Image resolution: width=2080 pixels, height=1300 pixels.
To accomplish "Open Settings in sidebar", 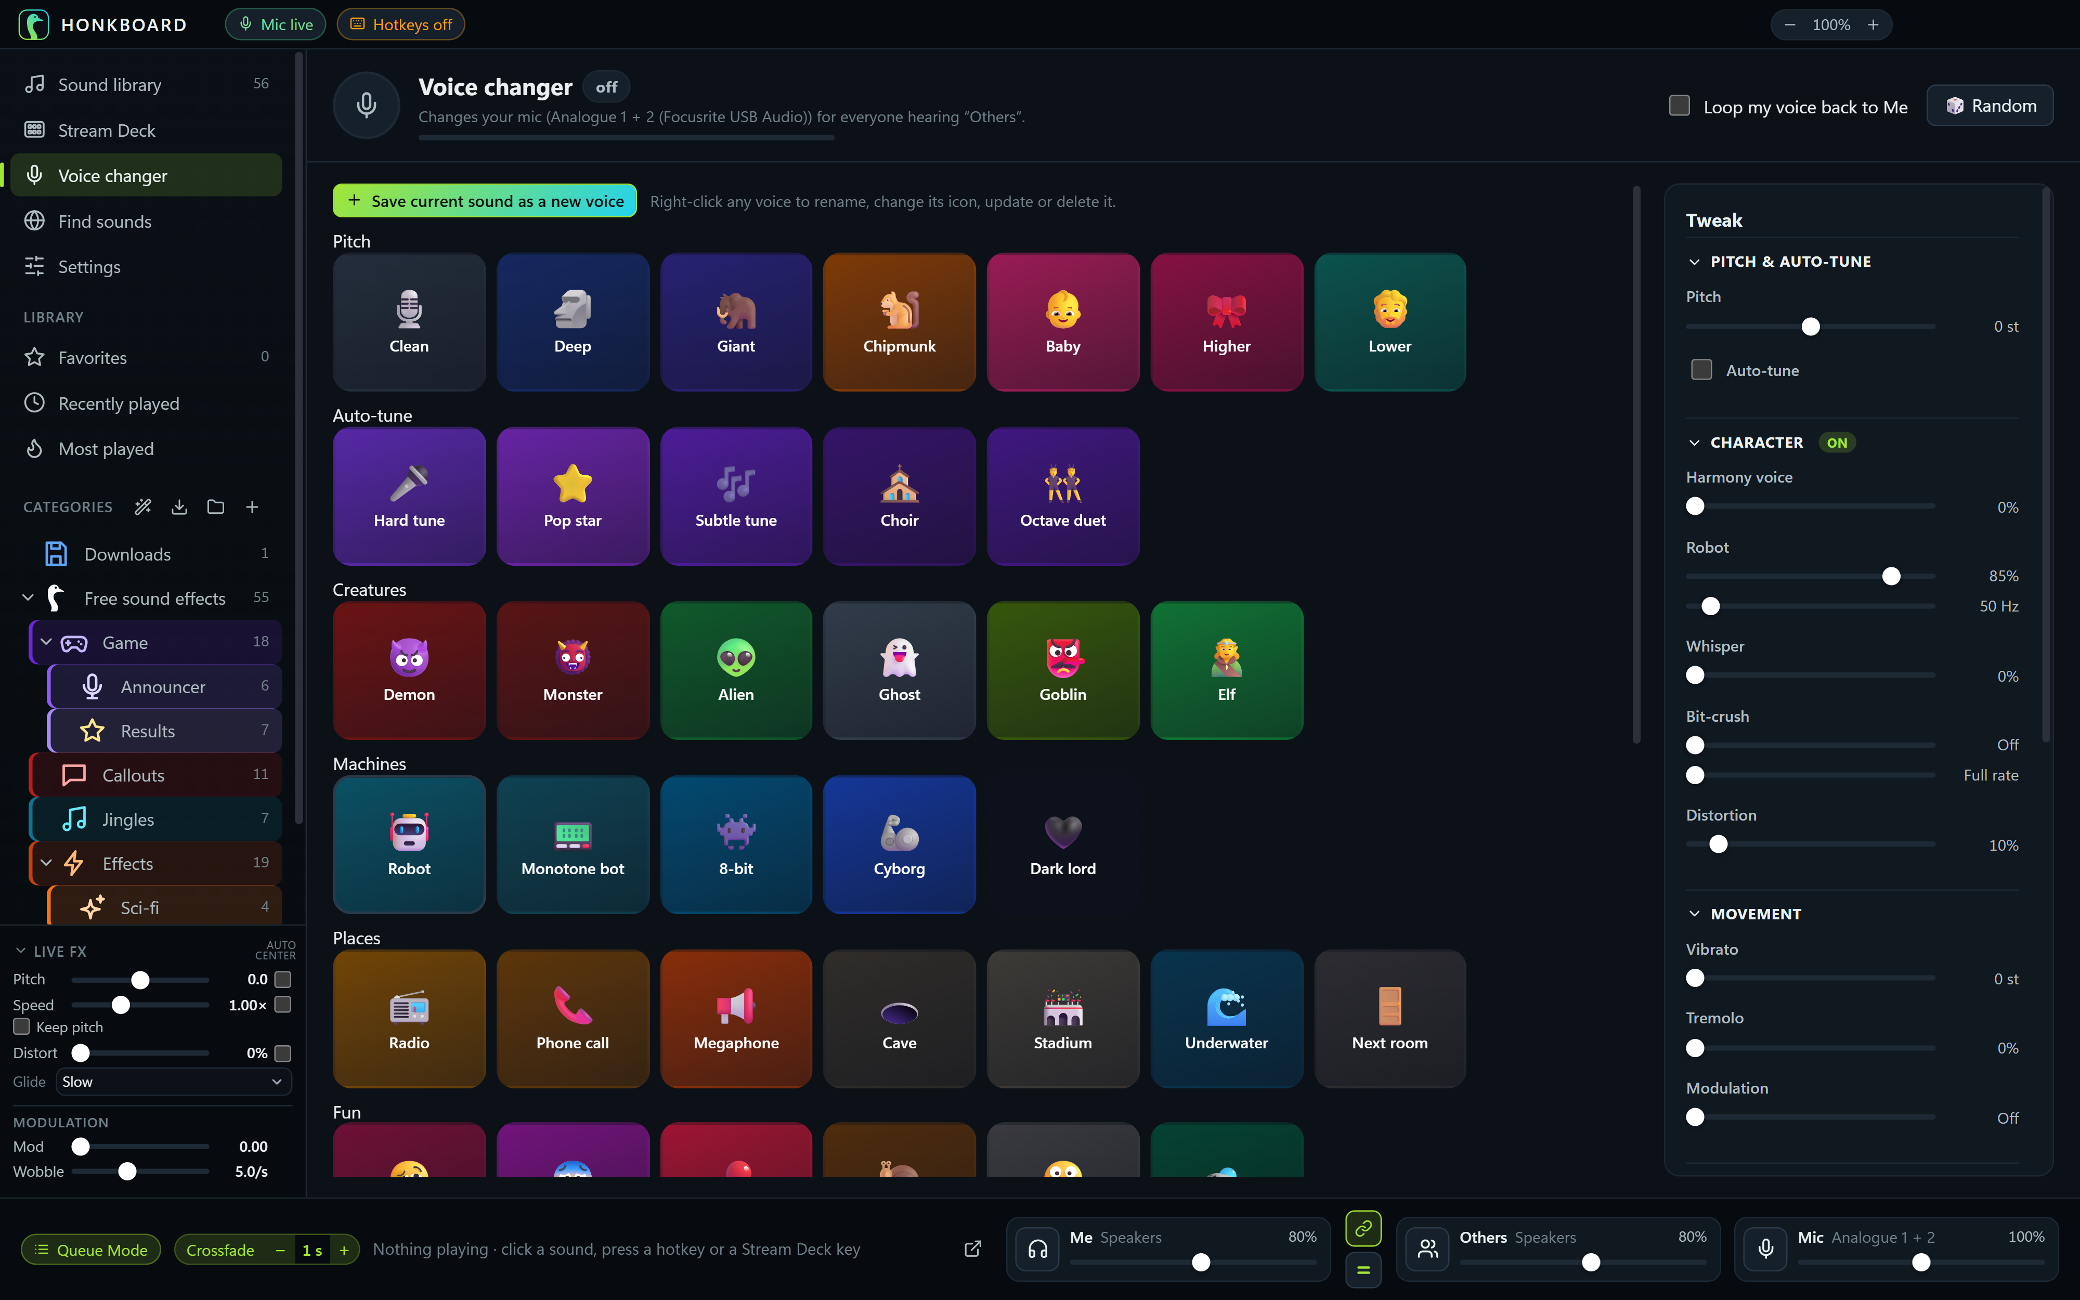I will click(x=146, y=267).
